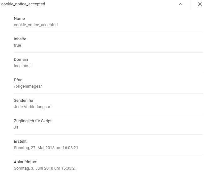Click the Inhalte field label
The height and width of the screenshot is (174, 204).
click(x=20, y=39)
